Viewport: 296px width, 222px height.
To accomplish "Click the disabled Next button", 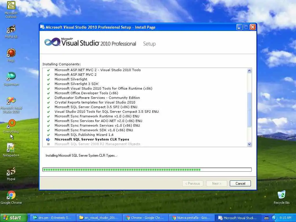I will tap(217, 184).
